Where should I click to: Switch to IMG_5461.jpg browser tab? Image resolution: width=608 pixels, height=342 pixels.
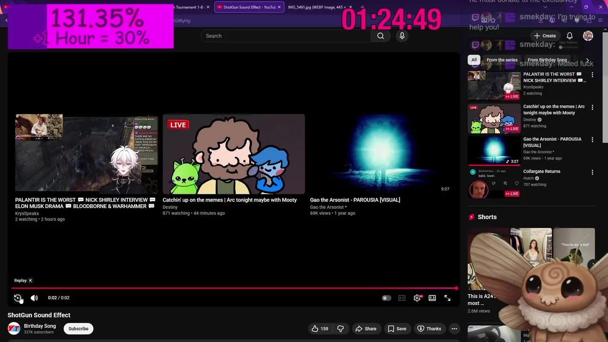316,7
